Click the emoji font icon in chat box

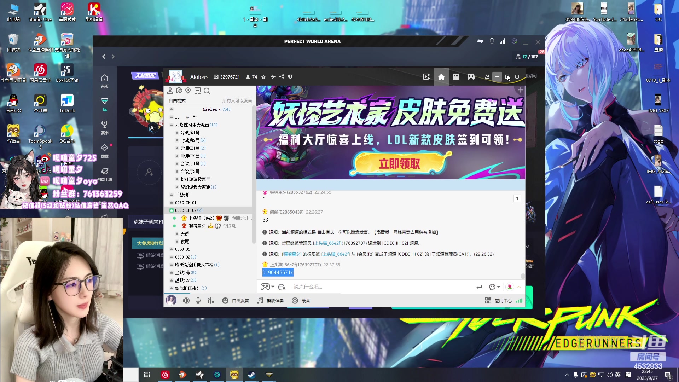click(282, 287)
